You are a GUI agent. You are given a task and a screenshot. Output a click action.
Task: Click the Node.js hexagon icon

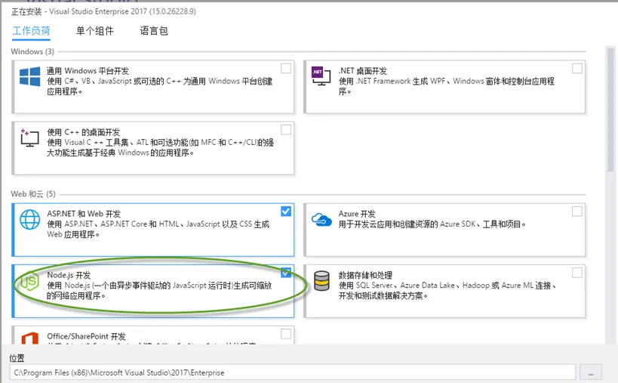(30, 281)
